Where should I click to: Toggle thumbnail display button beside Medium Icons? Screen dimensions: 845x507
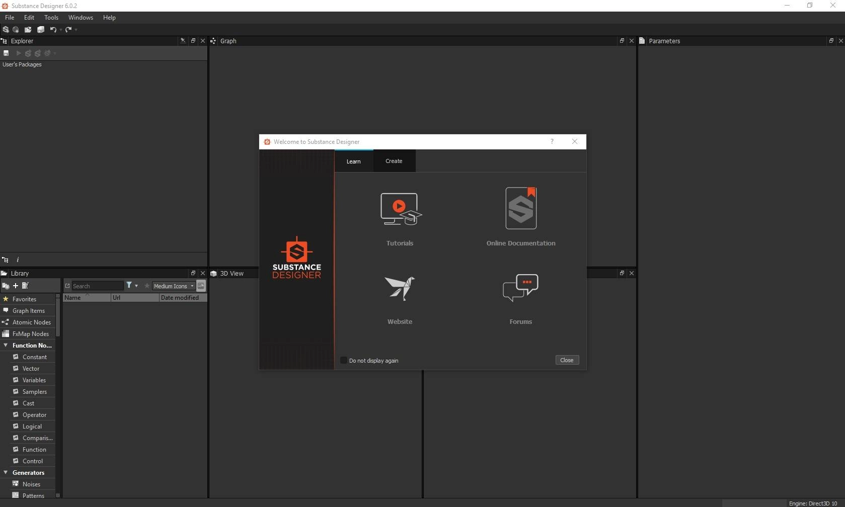201,286
